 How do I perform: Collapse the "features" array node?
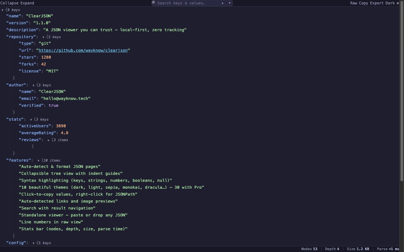point(39,161)
